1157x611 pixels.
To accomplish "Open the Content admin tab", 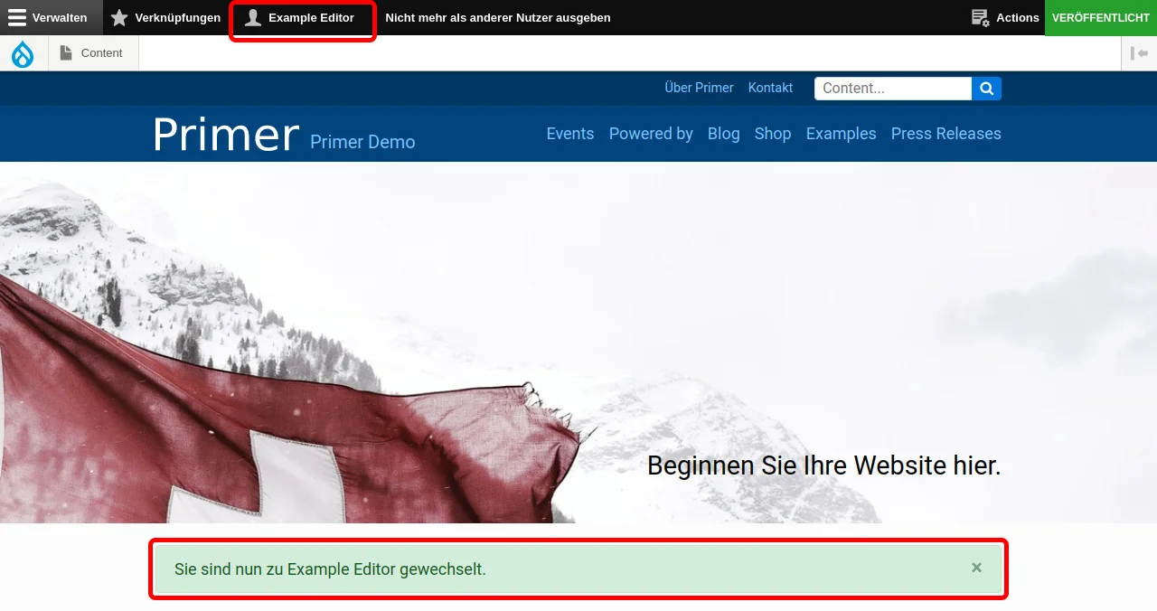I will click(x=92, y=53).
